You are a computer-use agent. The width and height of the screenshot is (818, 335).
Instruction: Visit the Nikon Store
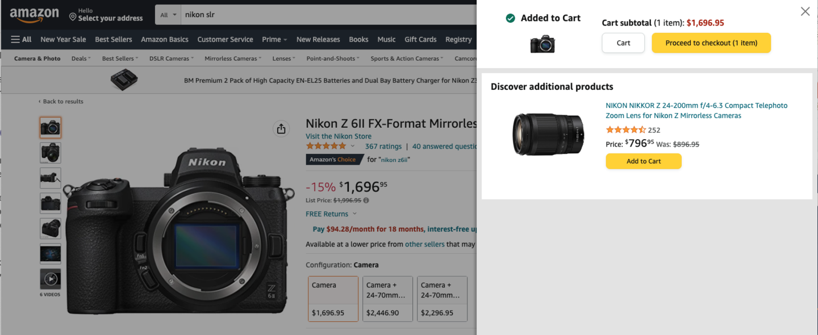(x=339, y=136)
